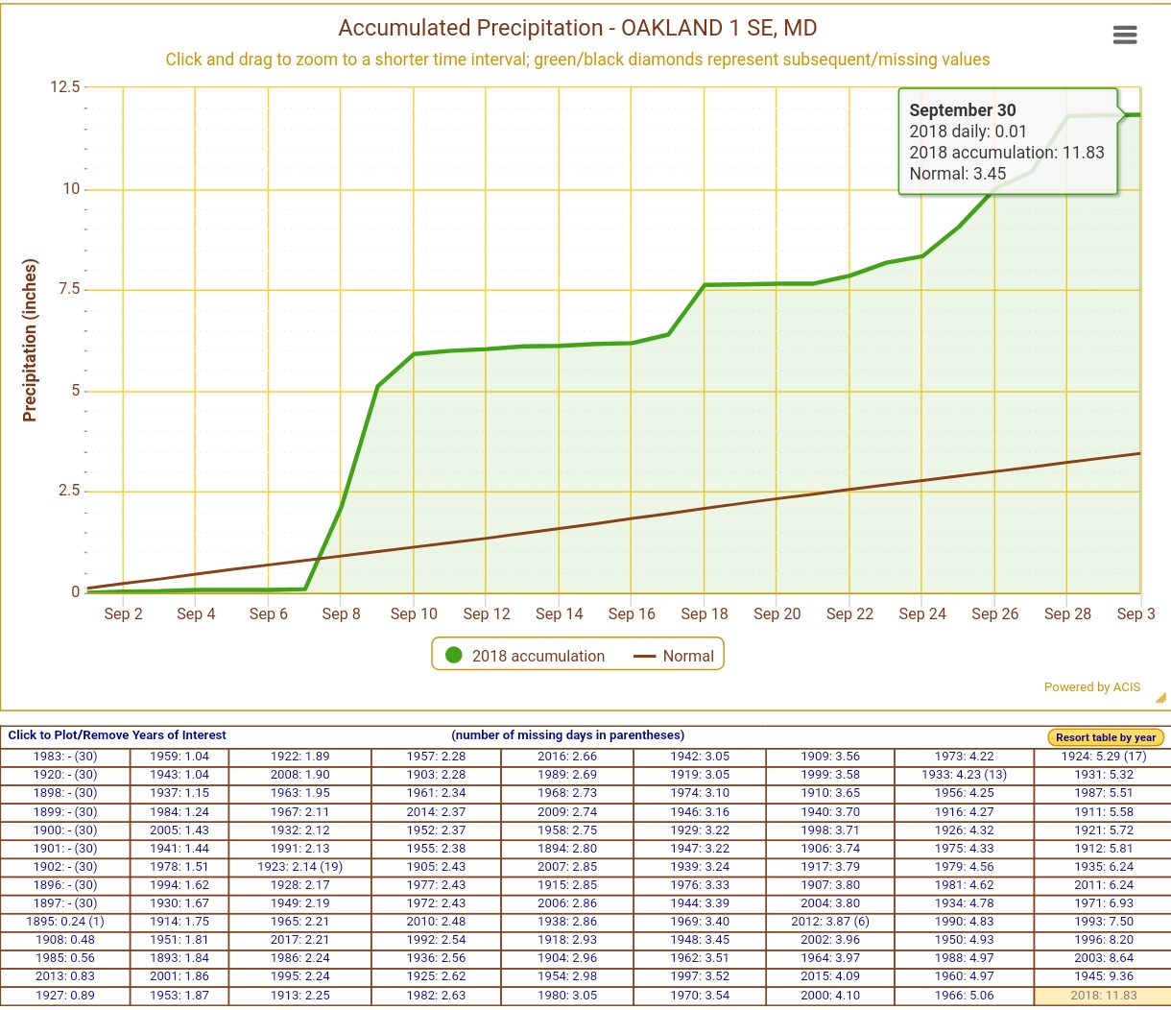Click the September 30 data point marker

pyautogui.click(x=1139, y=115)
